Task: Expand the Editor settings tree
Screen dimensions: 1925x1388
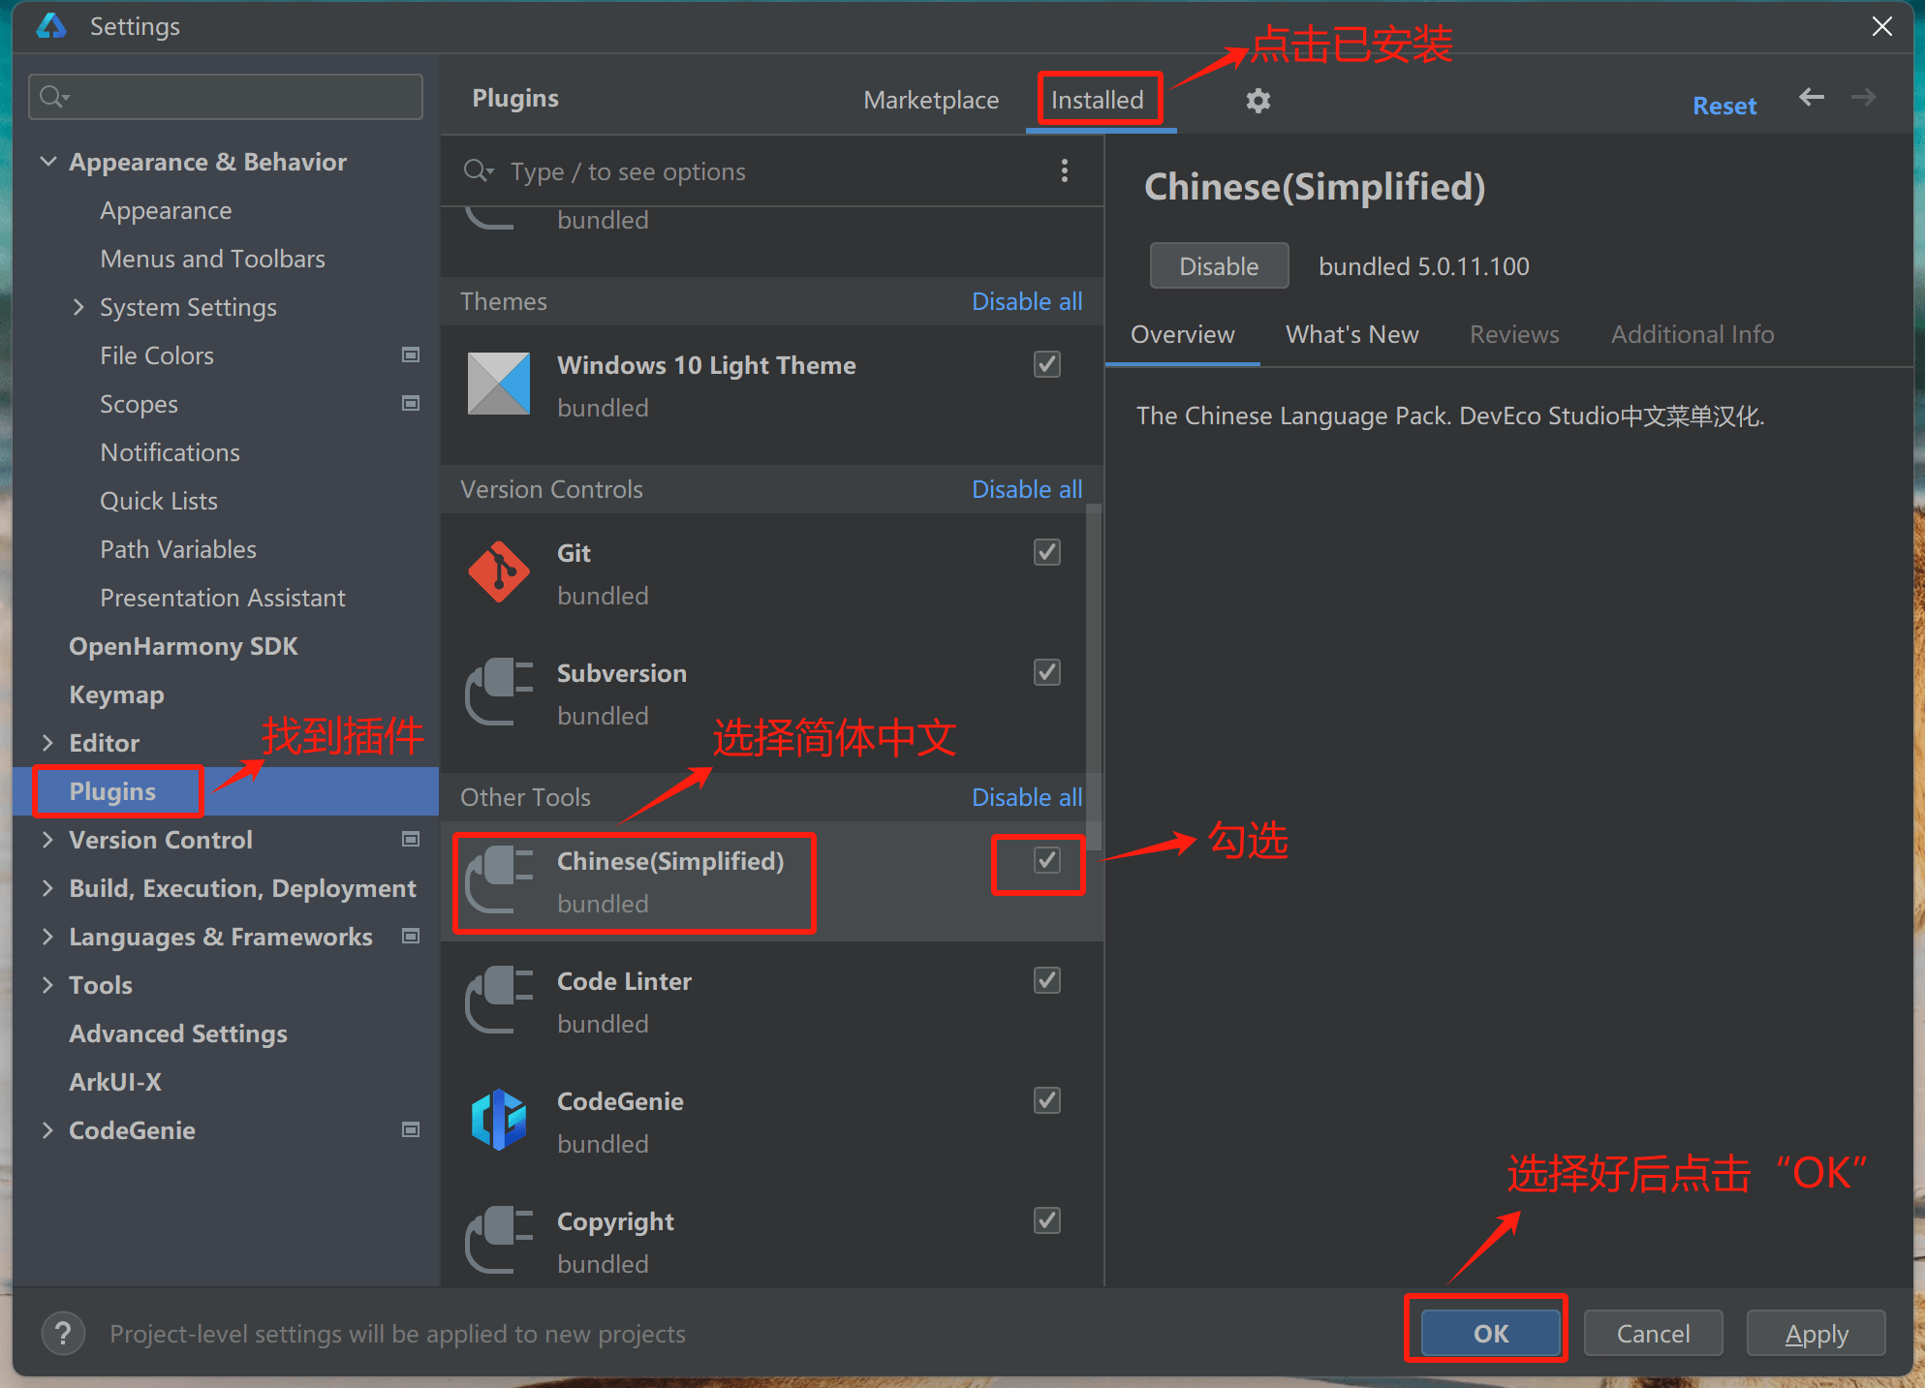Action: coord(48,743)
